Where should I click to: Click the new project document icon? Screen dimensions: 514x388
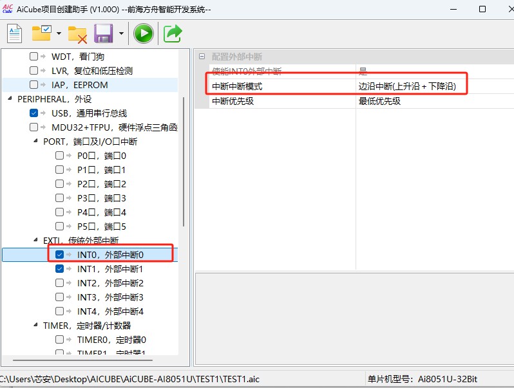pos(14,33)
